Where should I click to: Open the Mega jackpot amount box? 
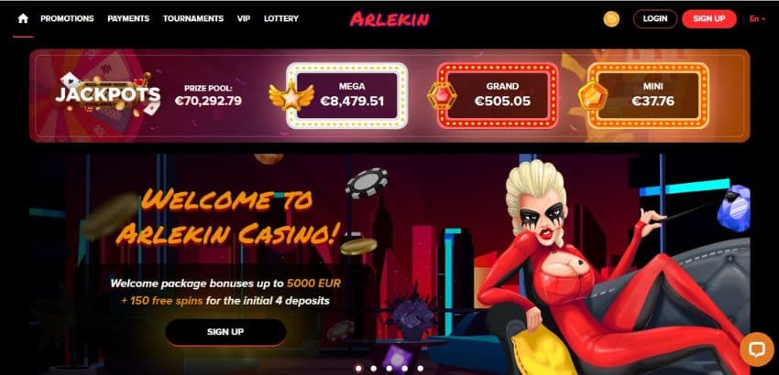coord(347,96)
